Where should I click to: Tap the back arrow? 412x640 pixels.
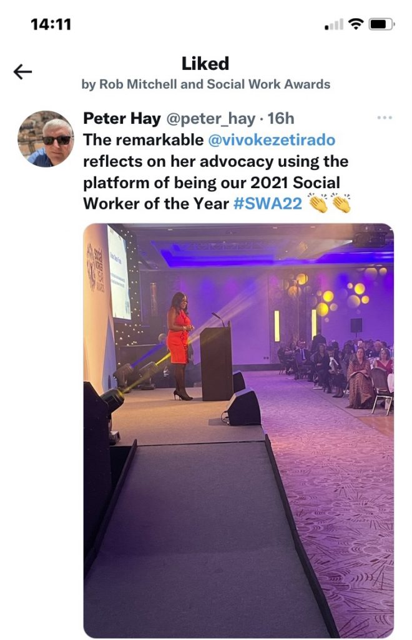tap(22, 72)
